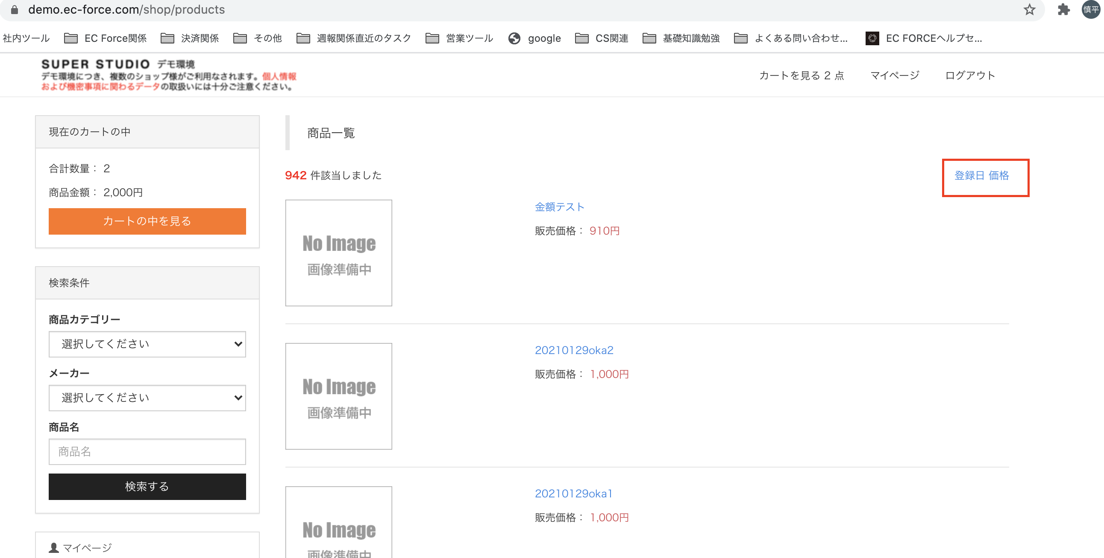Open the CS関連 bookmark folder
Screen dimensions: 1104x558
pos(602,38)
